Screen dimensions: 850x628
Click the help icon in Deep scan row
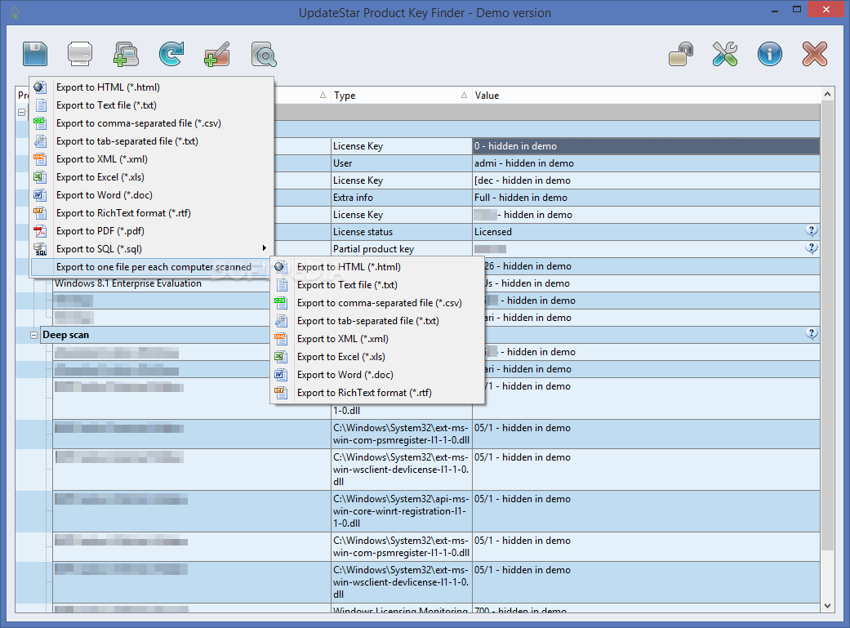coord(812,334)
